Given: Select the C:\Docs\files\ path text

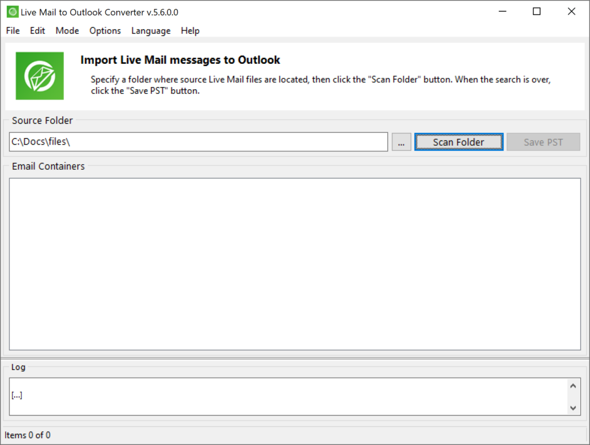Looking at the screenshot, I should click(x=39, y=142).
